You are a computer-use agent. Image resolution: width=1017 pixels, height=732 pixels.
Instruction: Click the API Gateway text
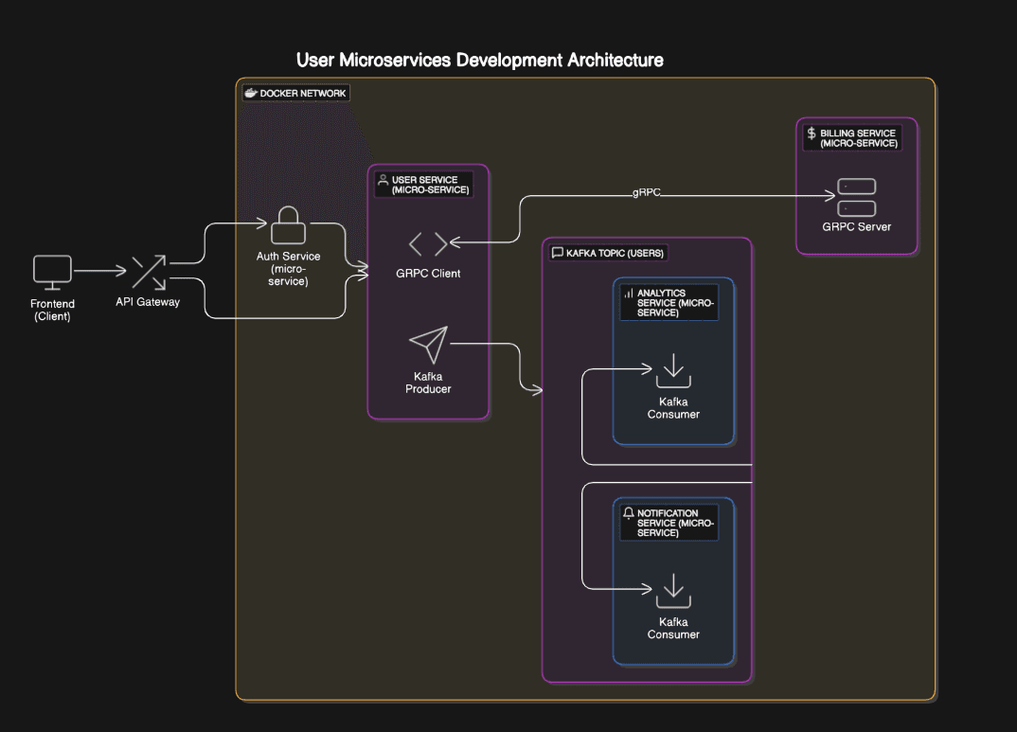point(148,301)
